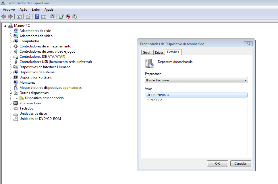Expand Monitores node
The height and width of the screenshot is (184, 278).
11,83
